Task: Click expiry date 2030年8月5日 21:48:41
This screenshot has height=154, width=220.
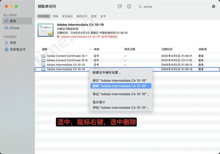Action: 176,56
